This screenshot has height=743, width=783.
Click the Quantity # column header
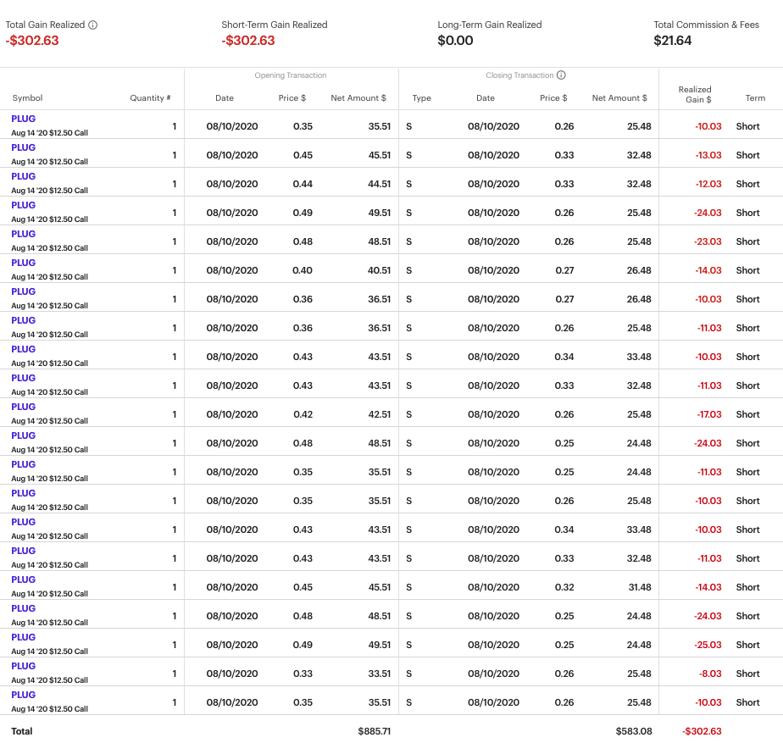tap(151, 98)
